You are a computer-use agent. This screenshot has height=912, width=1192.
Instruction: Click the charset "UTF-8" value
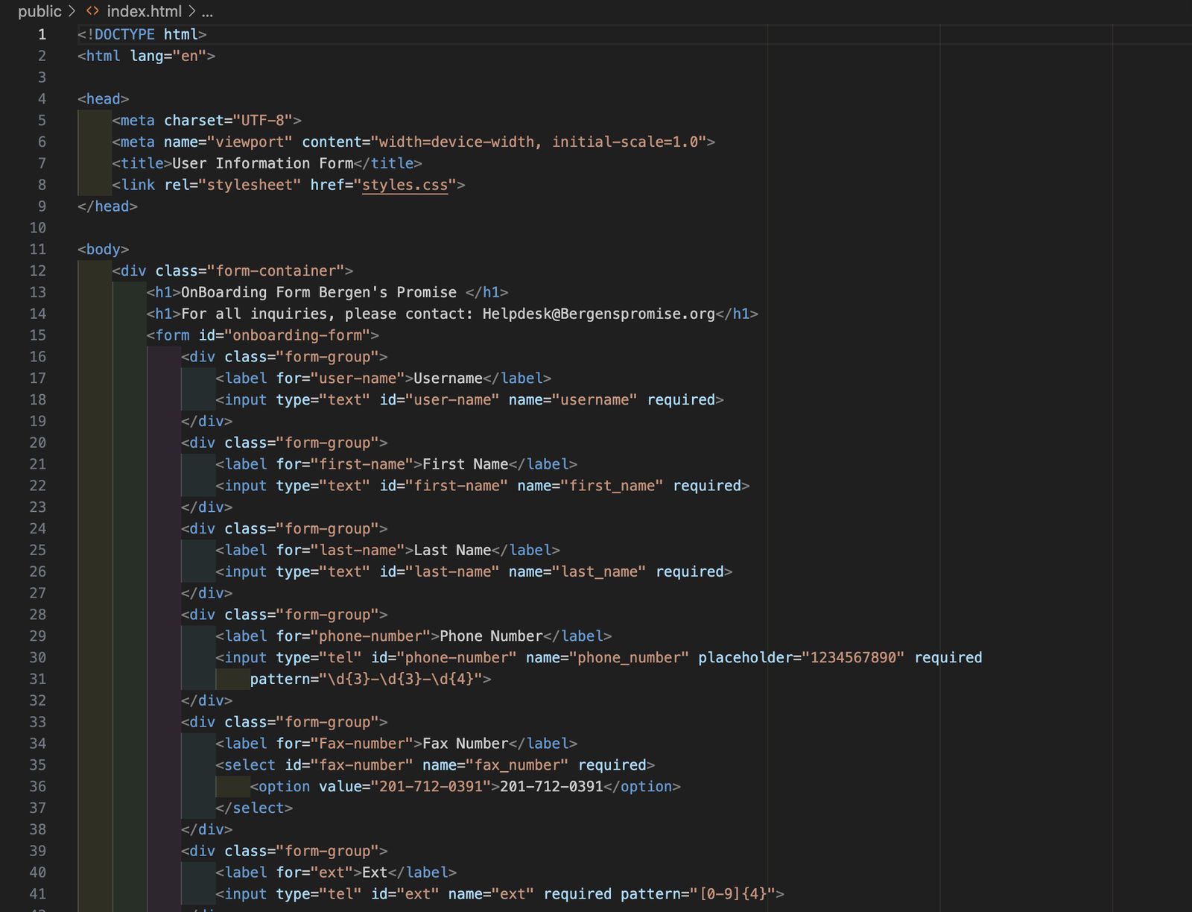[x=263, y=120]
